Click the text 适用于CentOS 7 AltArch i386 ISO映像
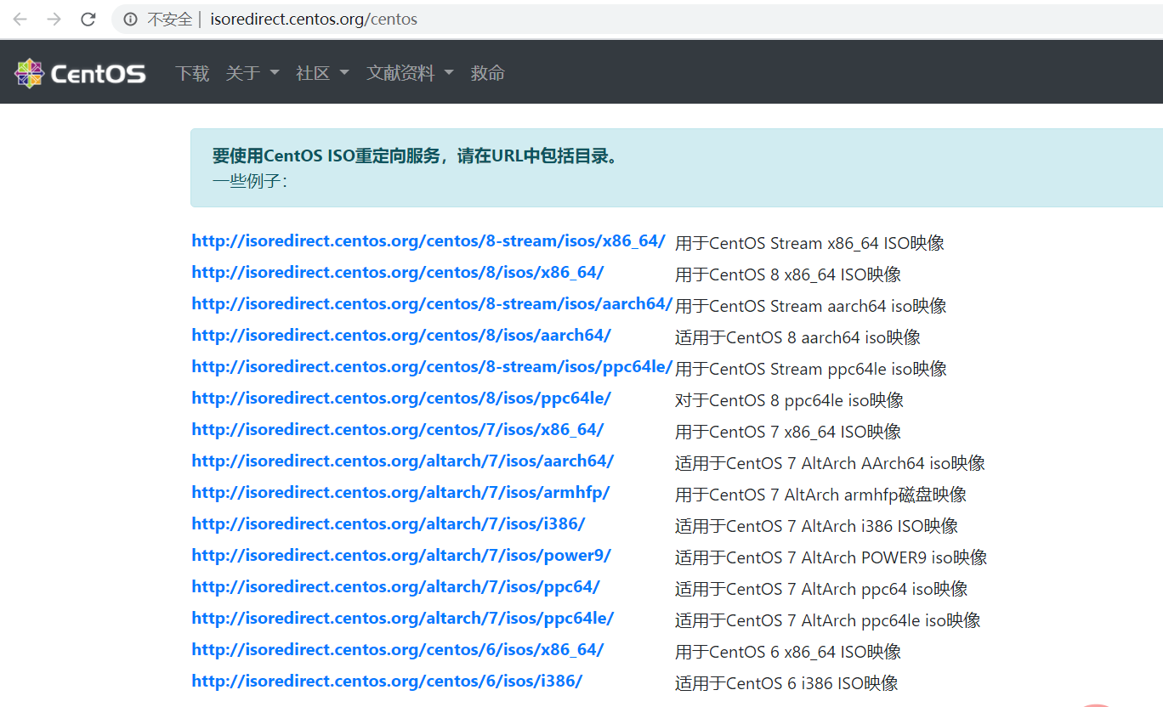Screen dimensions: 1163x707 (816, 526)
